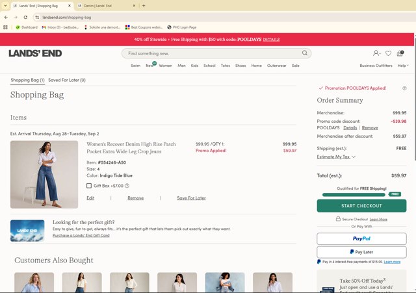Open the Sale menu
Image resolution: width=416 pixels, height=293 pixels.
click(x=295, y=66)
